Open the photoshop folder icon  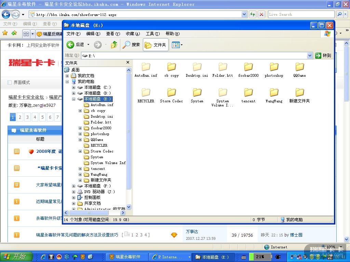click(x=274, y=67)
